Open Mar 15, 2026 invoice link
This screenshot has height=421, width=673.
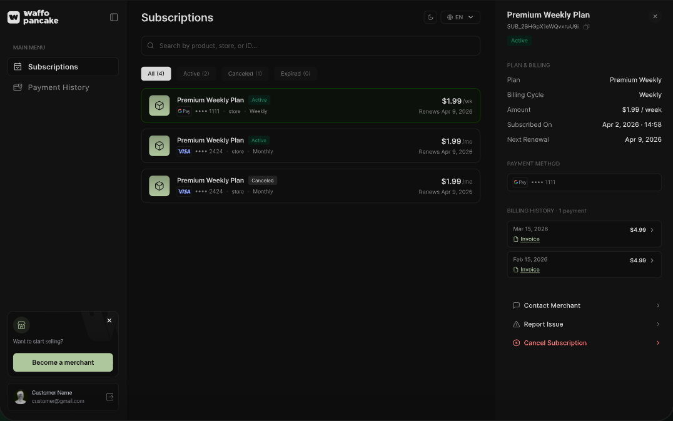530,239
